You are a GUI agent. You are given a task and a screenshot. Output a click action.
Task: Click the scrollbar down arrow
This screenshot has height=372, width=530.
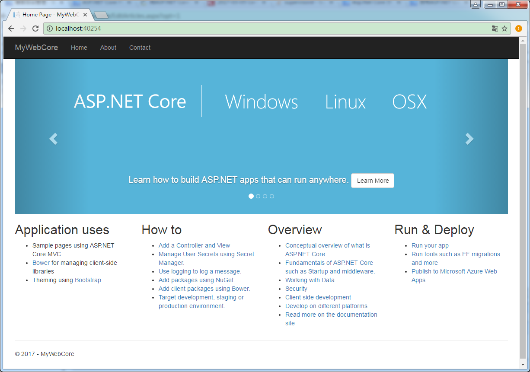click(x=523, y=365)
